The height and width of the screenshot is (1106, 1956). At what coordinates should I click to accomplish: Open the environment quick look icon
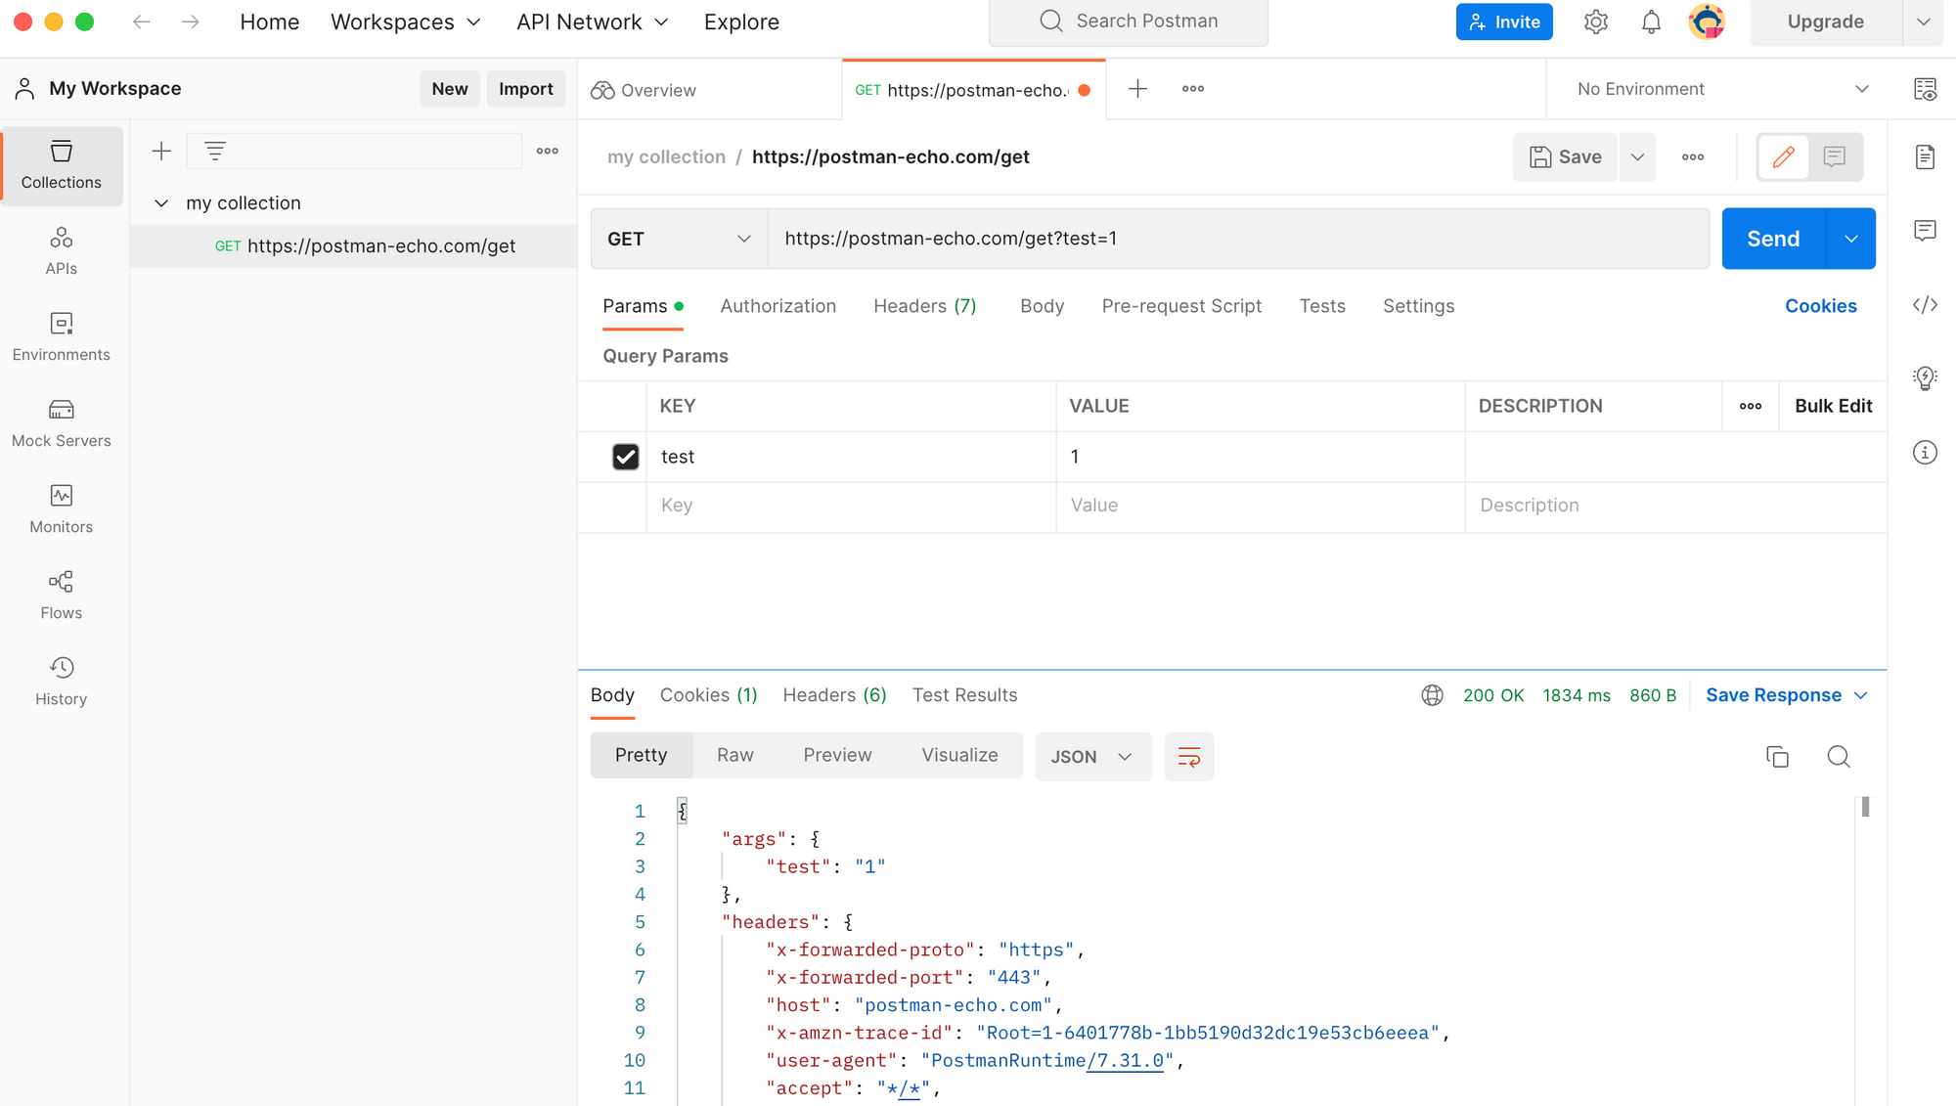(x=1925, y=89)
